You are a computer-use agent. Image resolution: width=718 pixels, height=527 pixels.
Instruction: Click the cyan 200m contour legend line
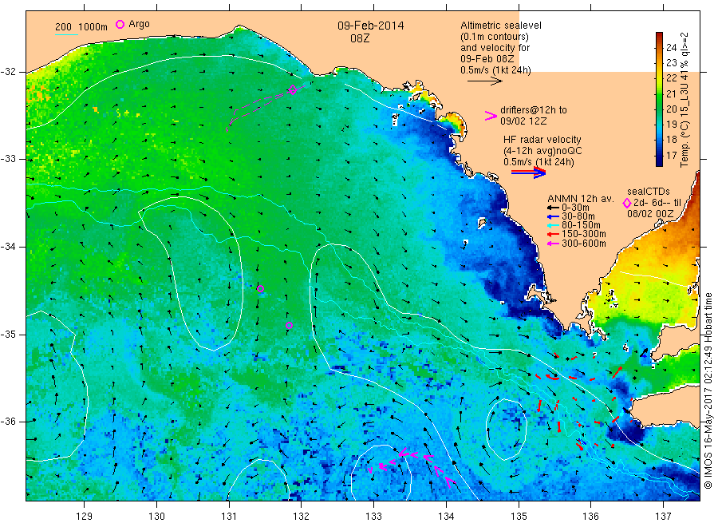66,34
